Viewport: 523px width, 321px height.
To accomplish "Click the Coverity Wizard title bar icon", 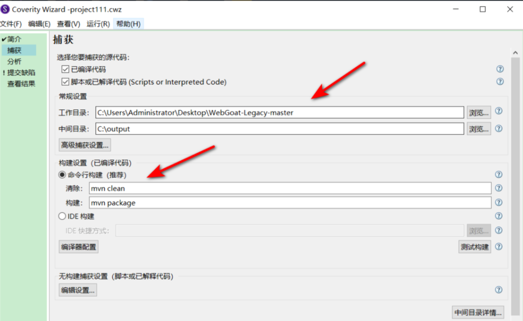I will [5, 9].
